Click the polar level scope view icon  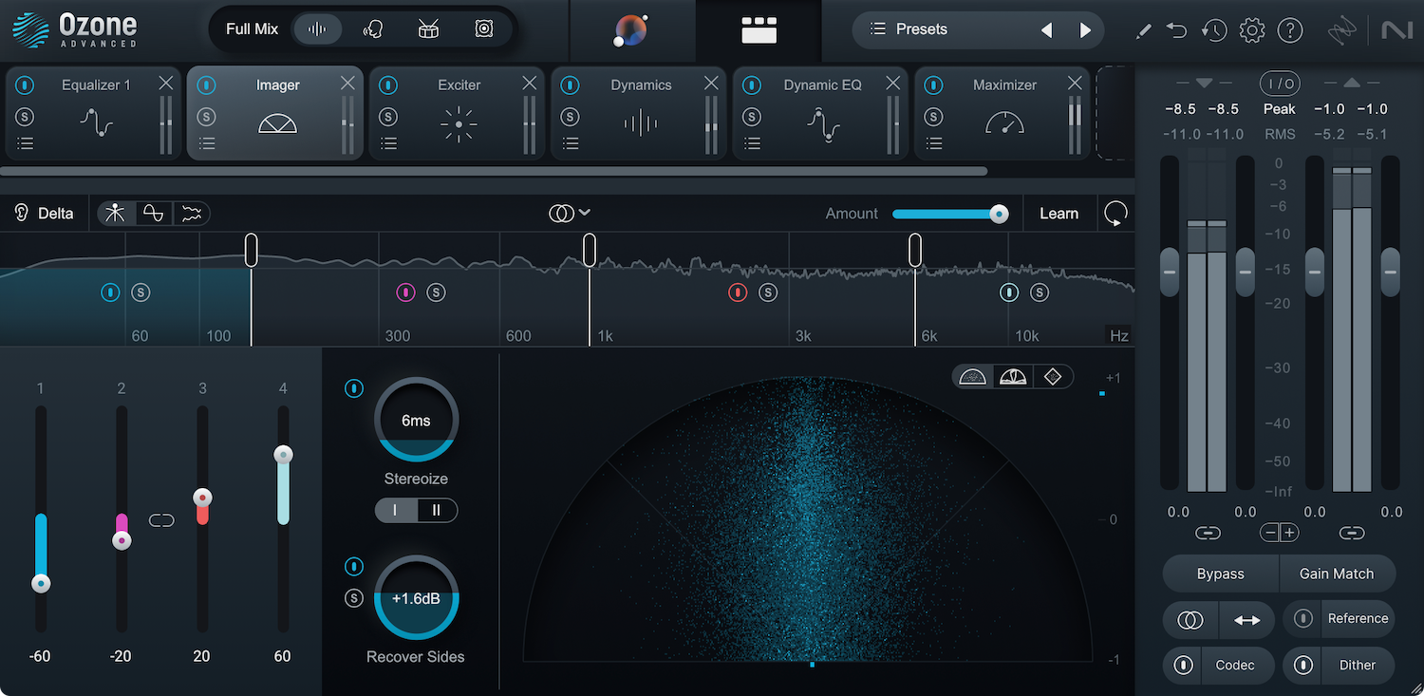click(1012, 376)
